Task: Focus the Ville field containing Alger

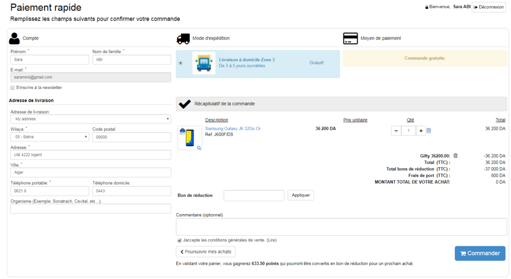Action: click(90, 172)
